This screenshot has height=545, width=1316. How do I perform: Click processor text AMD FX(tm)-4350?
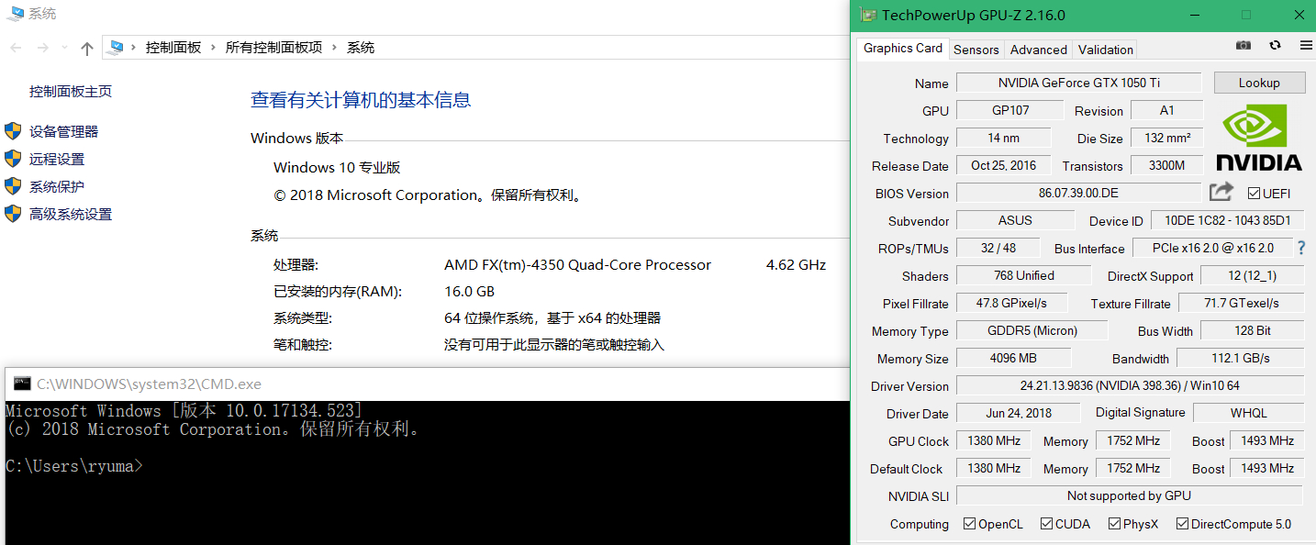(x=577, y=264)
